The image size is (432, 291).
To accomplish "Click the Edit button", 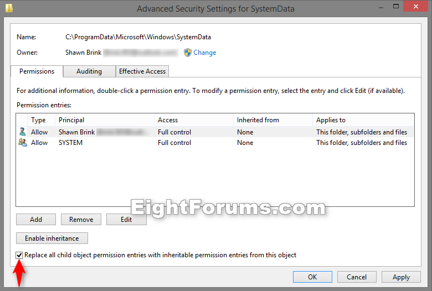I will pos(126,220).
